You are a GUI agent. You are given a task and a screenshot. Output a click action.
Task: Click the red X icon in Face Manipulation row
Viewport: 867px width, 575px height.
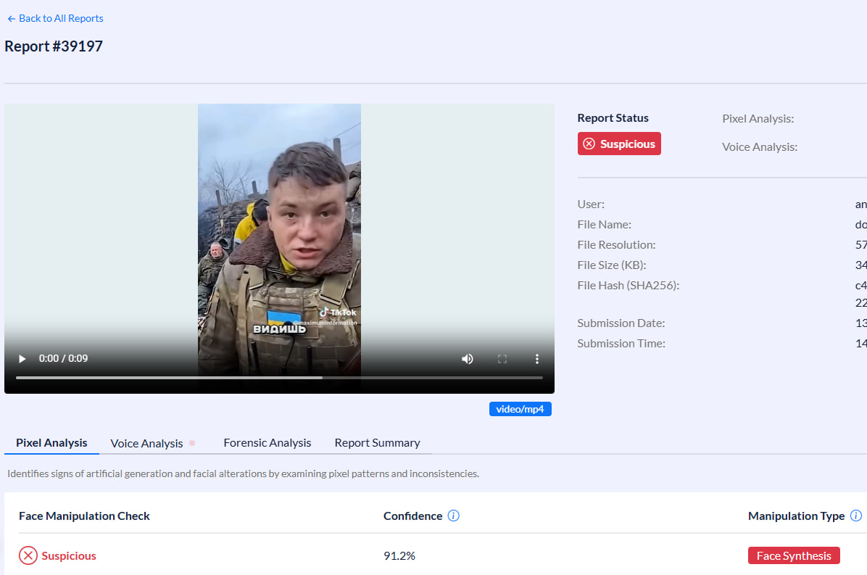[x=28, y=556]
